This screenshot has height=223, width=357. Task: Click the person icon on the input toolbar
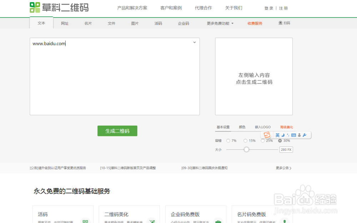[x=300, y=135]
